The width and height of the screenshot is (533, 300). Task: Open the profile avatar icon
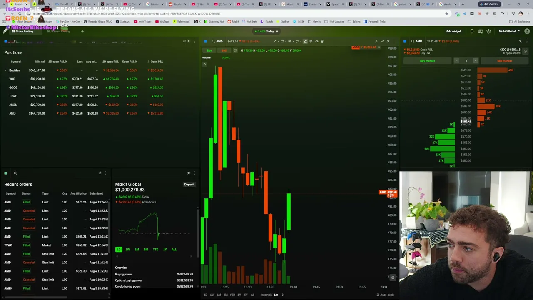point(527,31)
